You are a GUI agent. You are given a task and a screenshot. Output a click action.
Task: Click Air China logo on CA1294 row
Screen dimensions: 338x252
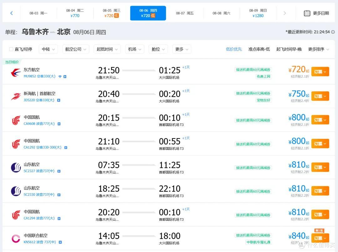point(16,215)
